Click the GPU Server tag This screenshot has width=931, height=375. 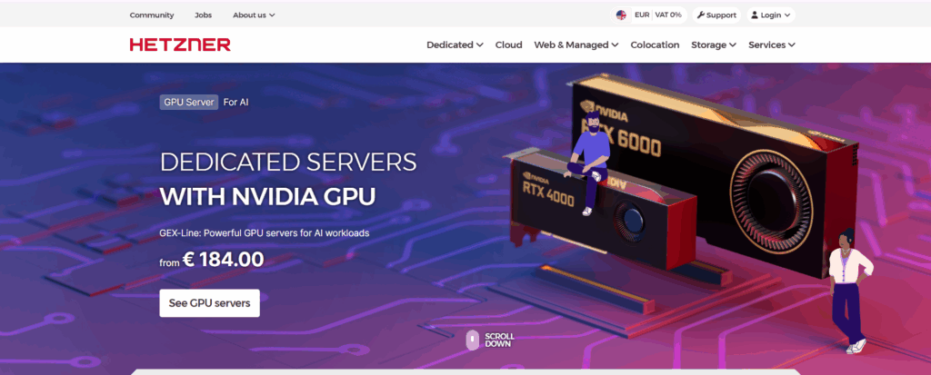click(189, 102)
